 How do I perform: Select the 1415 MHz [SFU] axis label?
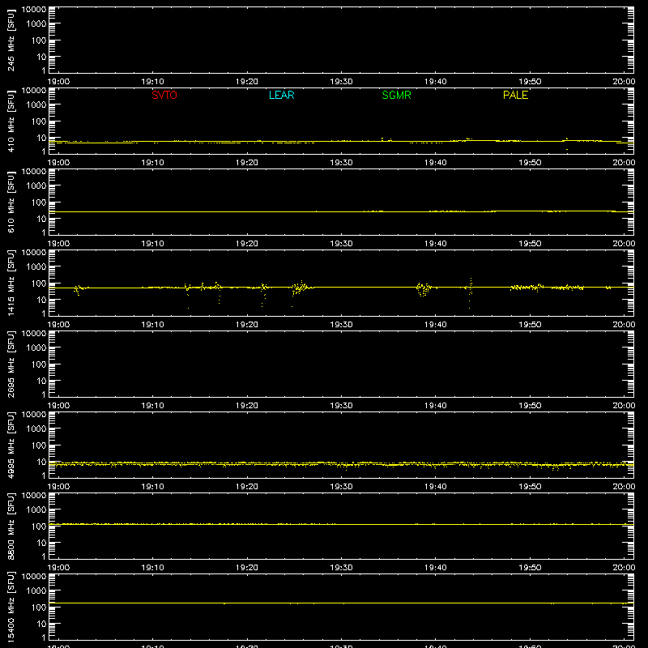[x=11, y=283]
